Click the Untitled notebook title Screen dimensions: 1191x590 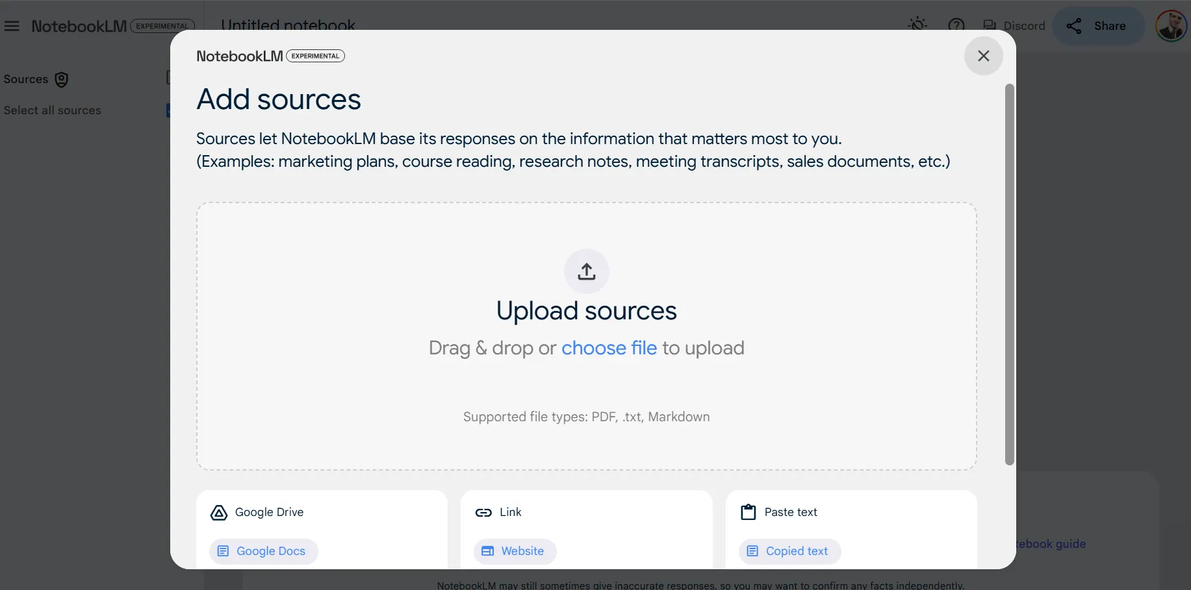coord(288,25)
